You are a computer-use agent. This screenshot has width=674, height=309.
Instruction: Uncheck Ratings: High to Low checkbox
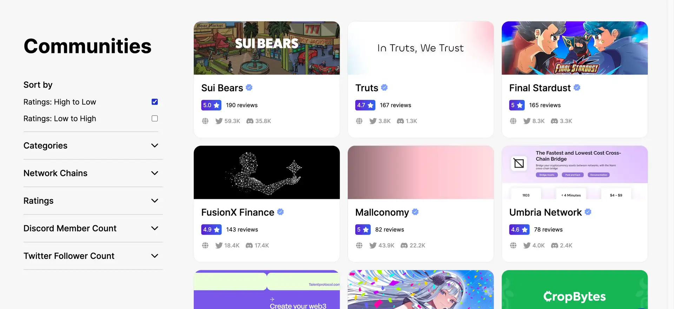point(155,102)
